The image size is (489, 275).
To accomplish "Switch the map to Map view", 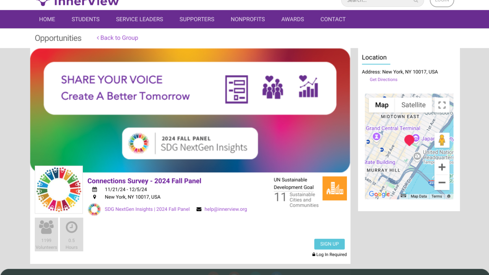I will tap(382, 105).
